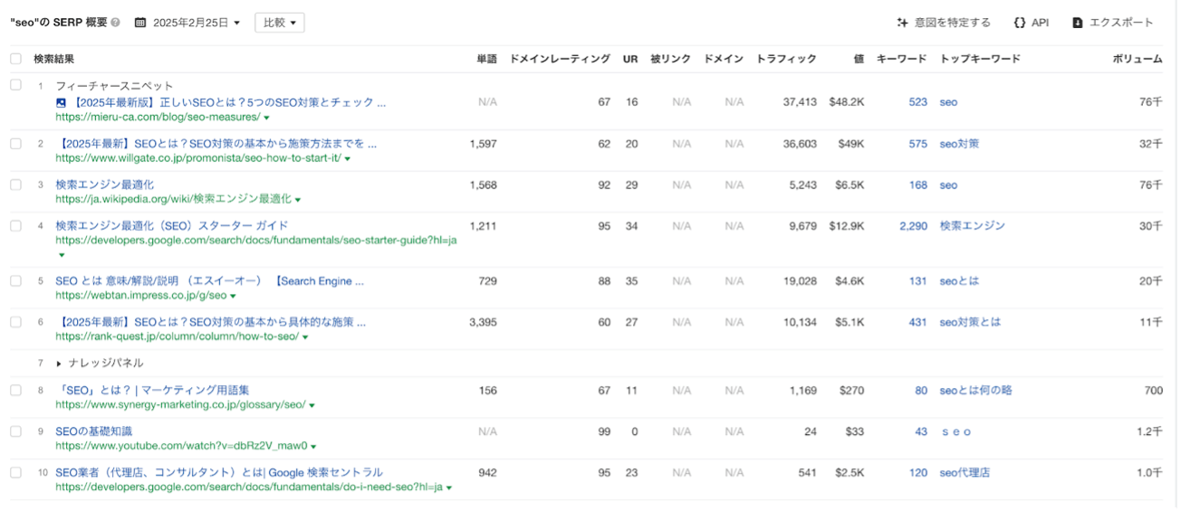Click the ドメインレーティング column header
Image resolution: width=1181 pixels, height=511 pixels.
pyautogui.click(x=560, y=59)
